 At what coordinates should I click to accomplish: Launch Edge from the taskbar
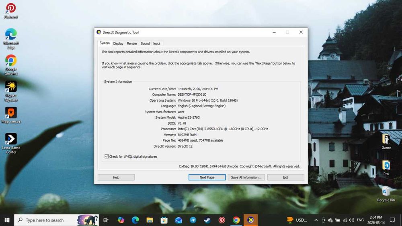(x=135, y=220)
